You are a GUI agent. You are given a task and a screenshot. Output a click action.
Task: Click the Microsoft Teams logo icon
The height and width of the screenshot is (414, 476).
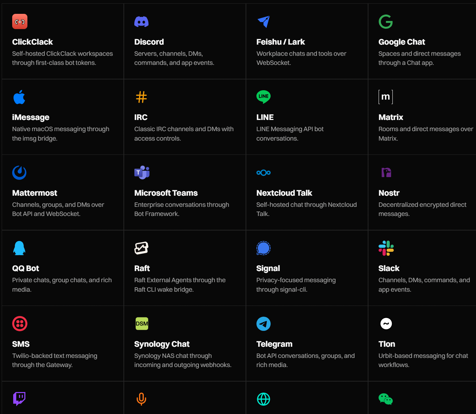pyautogui.click(x=142, y=172)
